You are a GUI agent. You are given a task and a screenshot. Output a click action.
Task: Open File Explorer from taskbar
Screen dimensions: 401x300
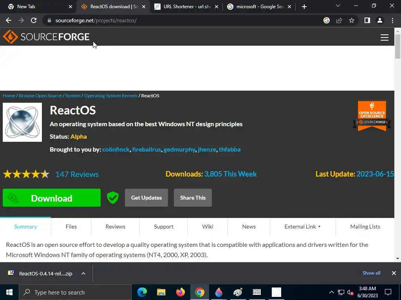(x=161, y=292)
